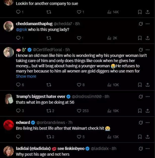155x158 pixels.
Task: Reply to edward's Walmart check tweet
Action: (18, 137)
